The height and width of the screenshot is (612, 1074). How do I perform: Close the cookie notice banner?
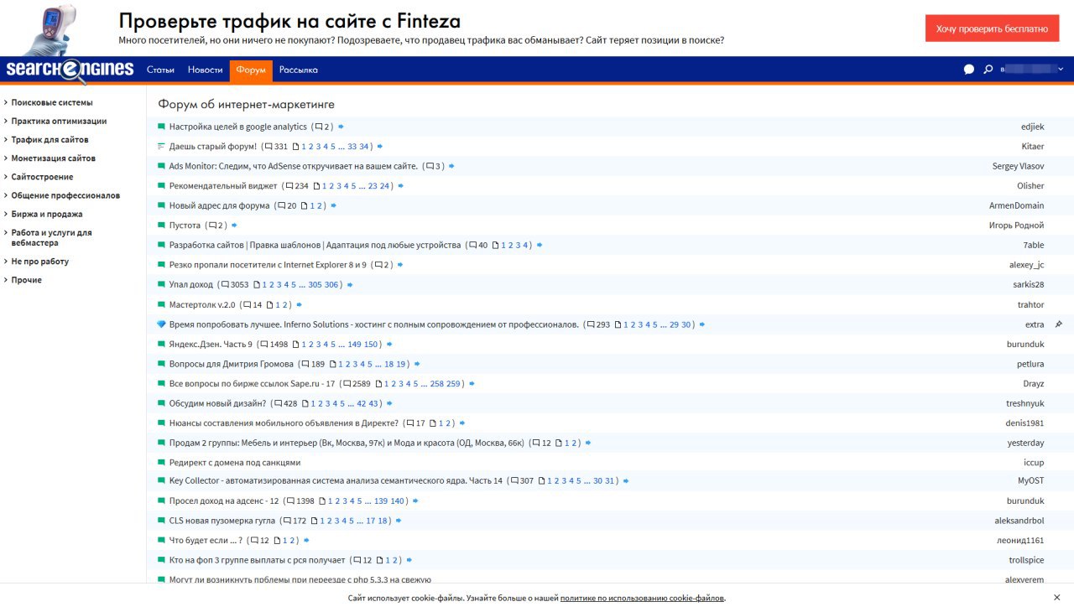click(1056, 597)
